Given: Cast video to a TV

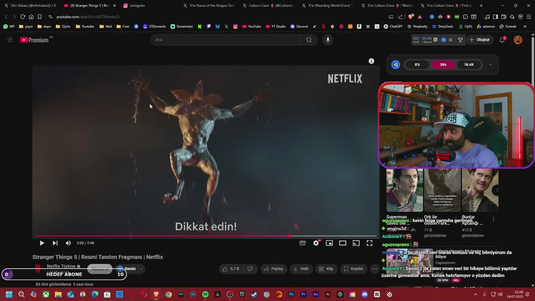Looking at the screenshot, I should click(356, 243).
